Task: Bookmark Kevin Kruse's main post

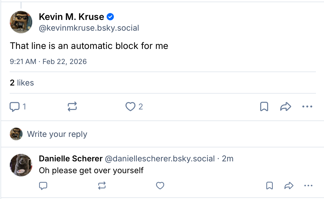Action: (264, 107)
